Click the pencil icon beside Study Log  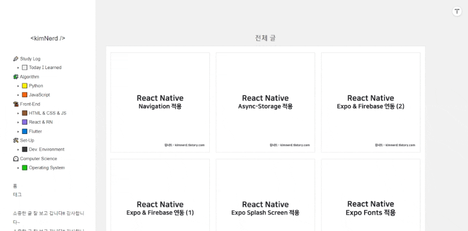point(16,59)
